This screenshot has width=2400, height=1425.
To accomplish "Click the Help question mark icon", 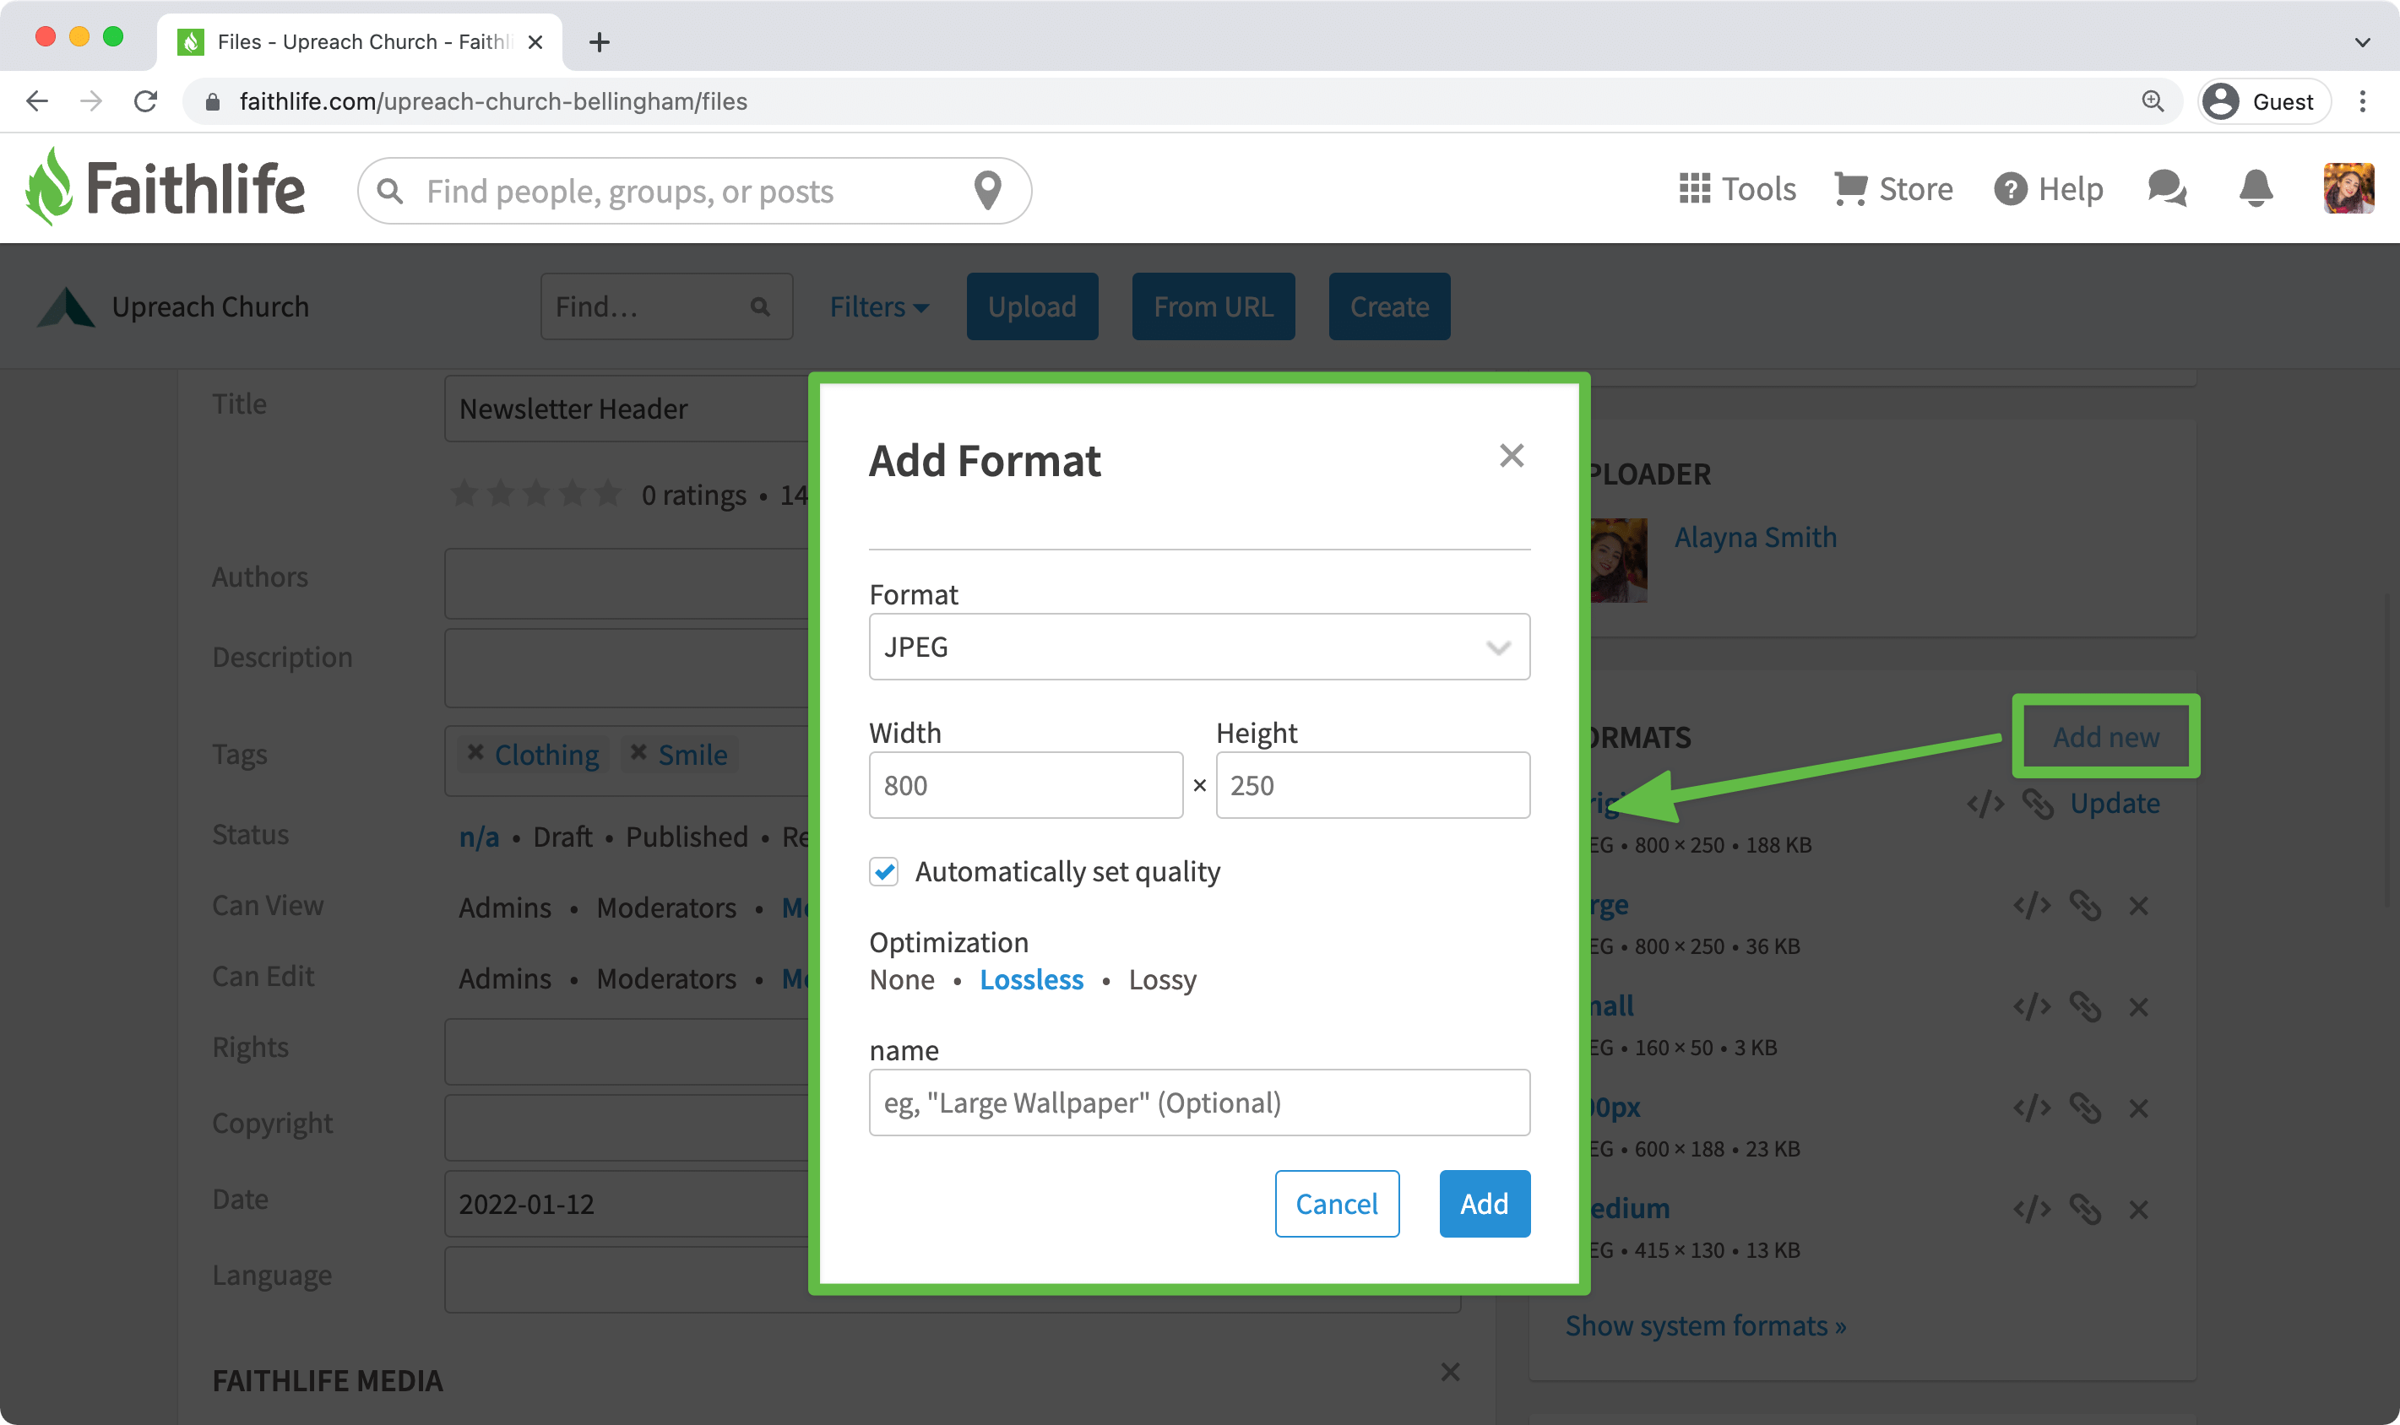I will [x=2009, y=189].
